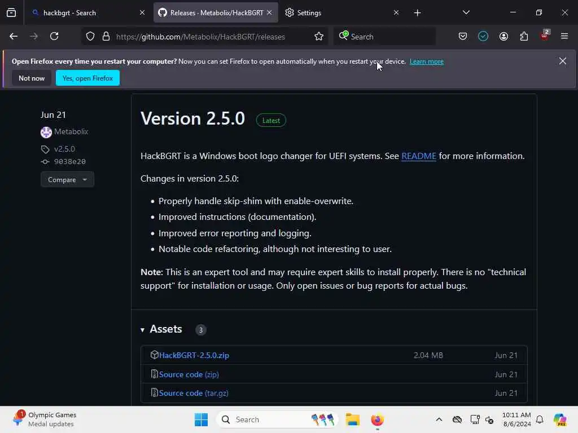Open the Firefox hamburger application menu

click(564, 36)
